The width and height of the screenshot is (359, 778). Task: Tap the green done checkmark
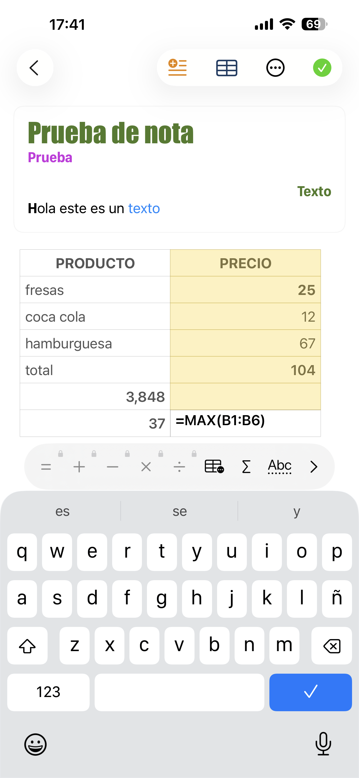point(322,68)
